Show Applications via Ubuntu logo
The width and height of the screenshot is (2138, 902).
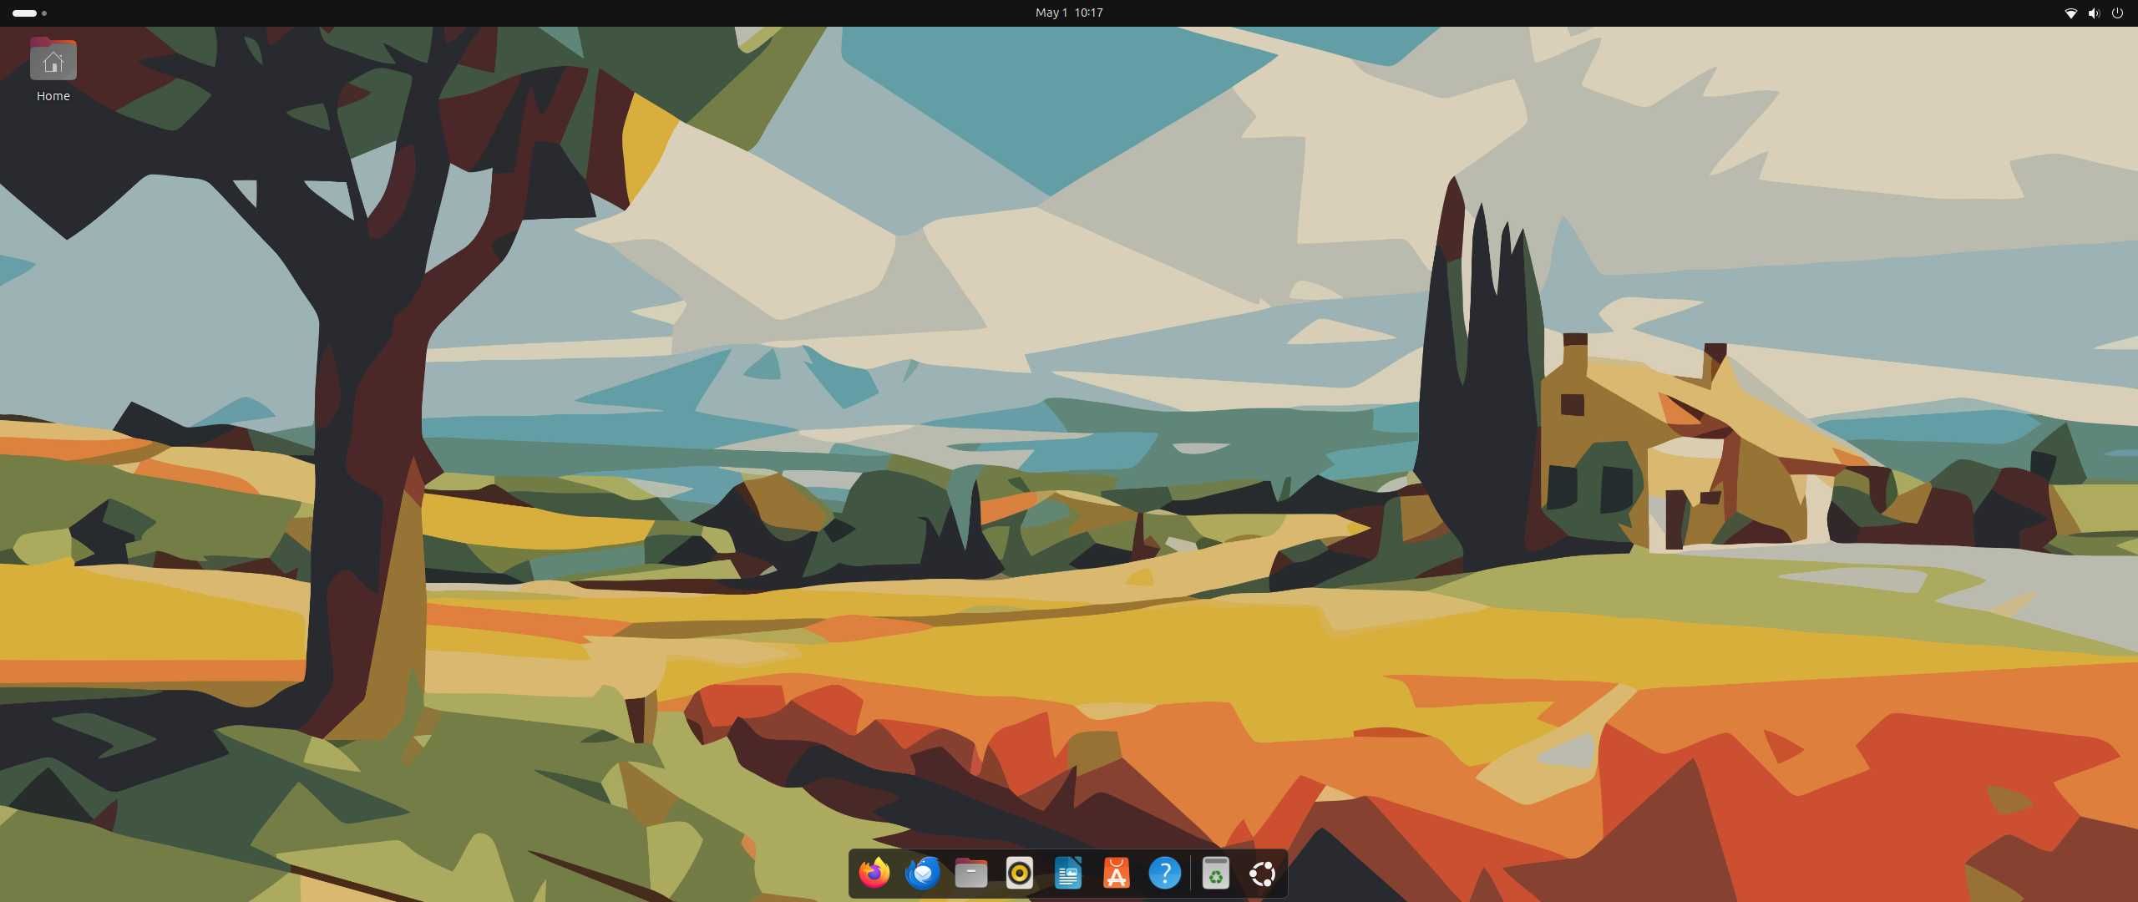[1263, 874]
